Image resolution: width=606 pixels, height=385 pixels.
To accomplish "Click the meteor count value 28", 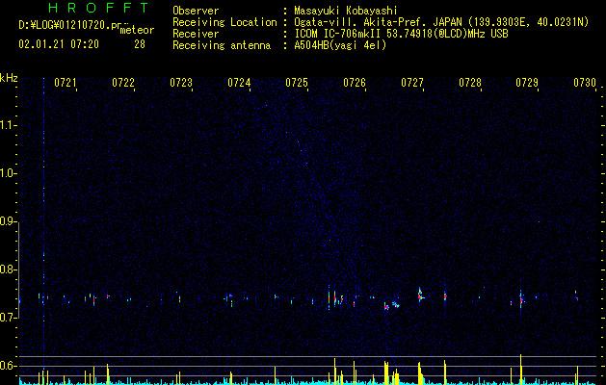I will pos(140,44).
